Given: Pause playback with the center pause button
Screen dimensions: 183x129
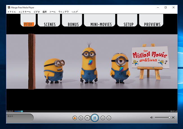Looking at the screenshot, I should point(95,118).
